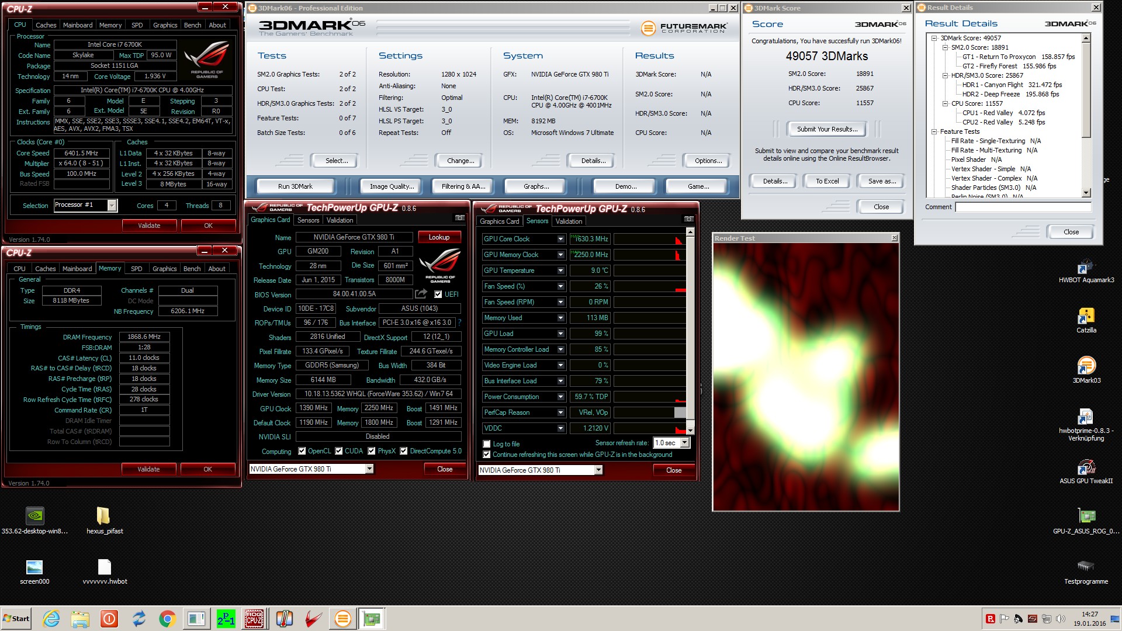
Task: Click the To Excel button
Action: 827,181
